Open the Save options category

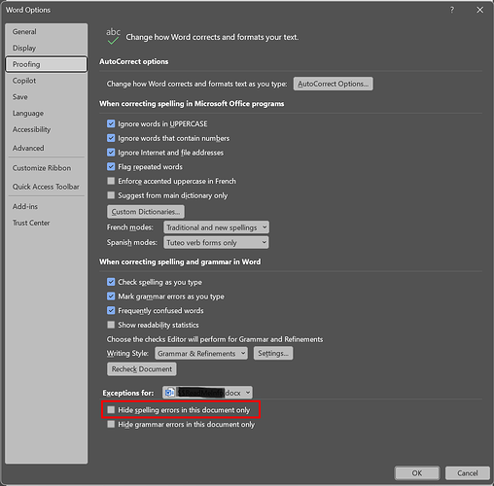coord(46,97)
